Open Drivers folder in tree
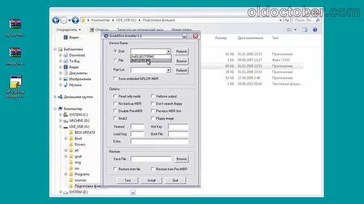364x204 pixels. [80, 144]
